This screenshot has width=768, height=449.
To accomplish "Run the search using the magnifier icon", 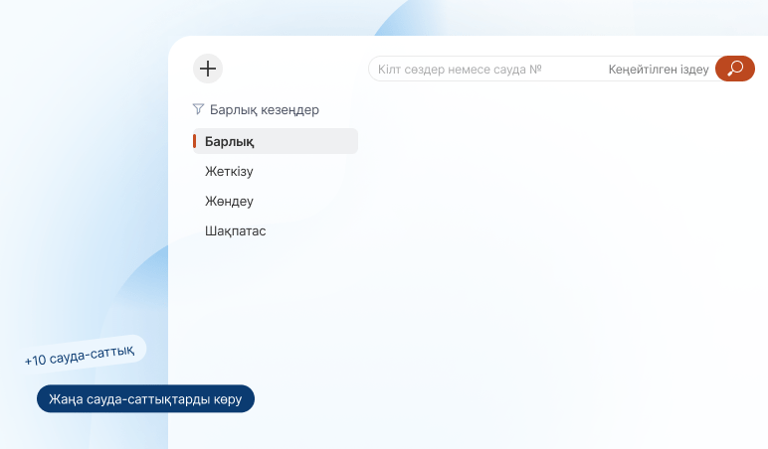I will [x=734, y=69].
